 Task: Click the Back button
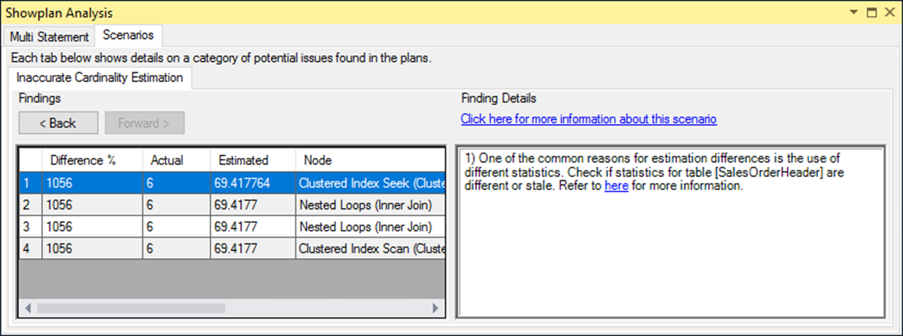coord(58,123)
